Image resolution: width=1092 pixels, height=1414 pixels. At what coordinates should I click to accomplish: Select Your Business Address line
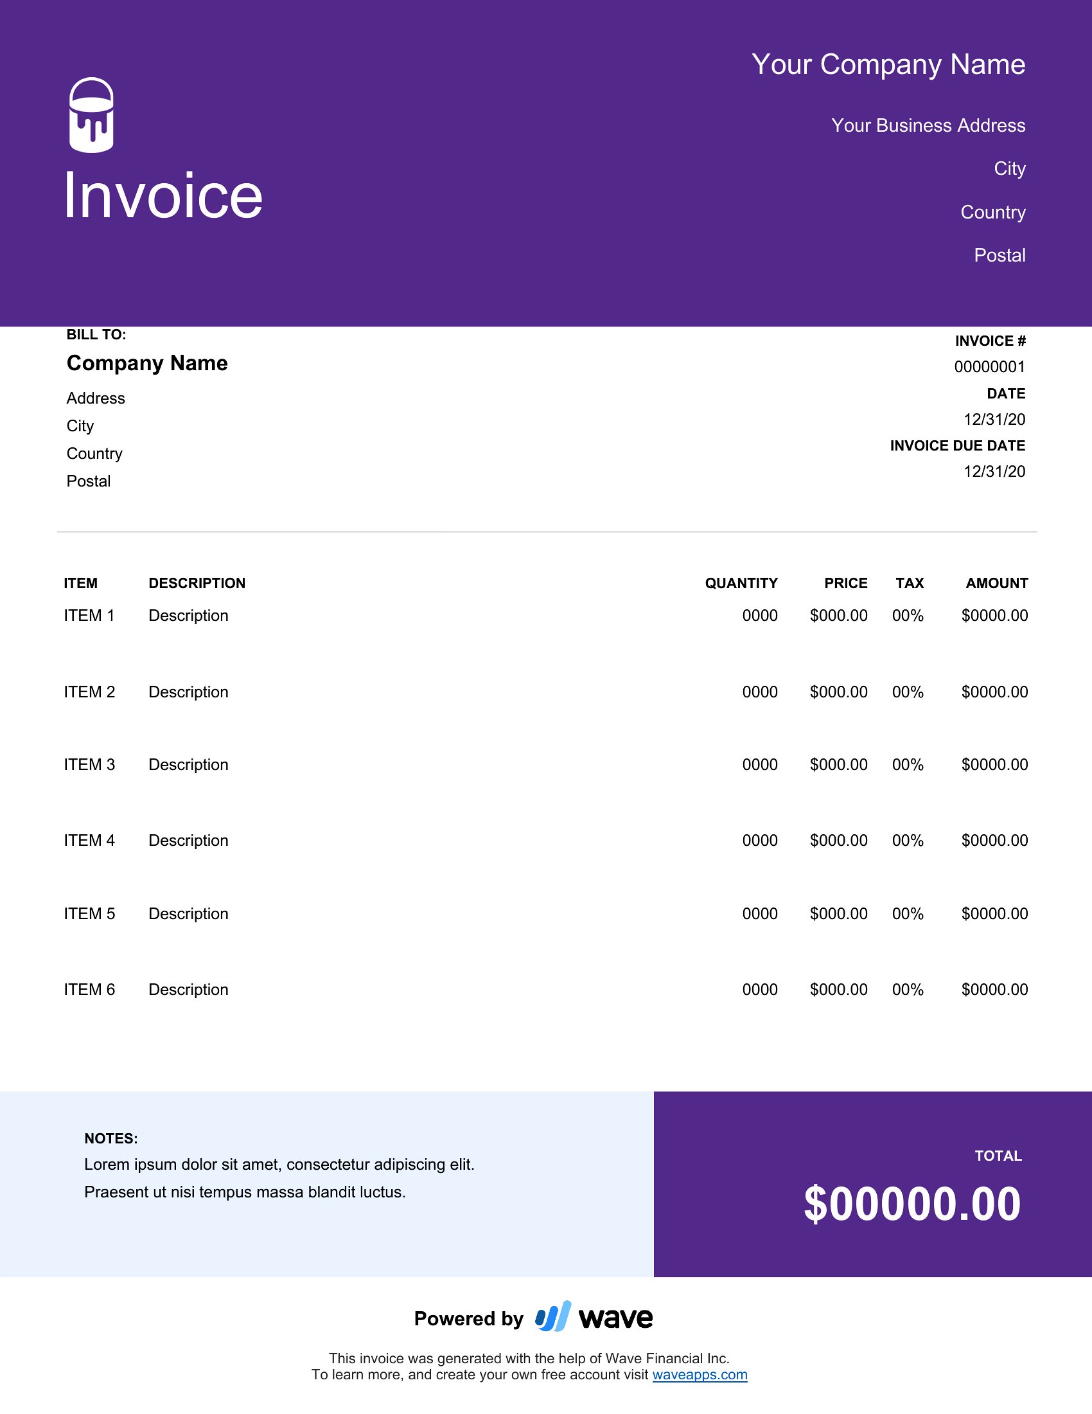pyautogui.click(x=928, y=125)
